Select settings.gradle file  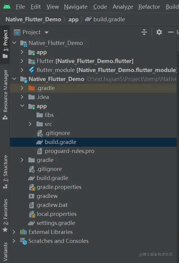pos(56,223)
